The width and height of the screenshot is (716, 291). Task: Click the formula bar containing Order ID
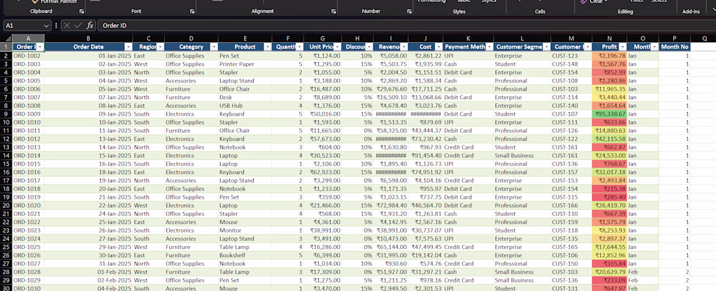pyautogui.click(x=406, y=25)
